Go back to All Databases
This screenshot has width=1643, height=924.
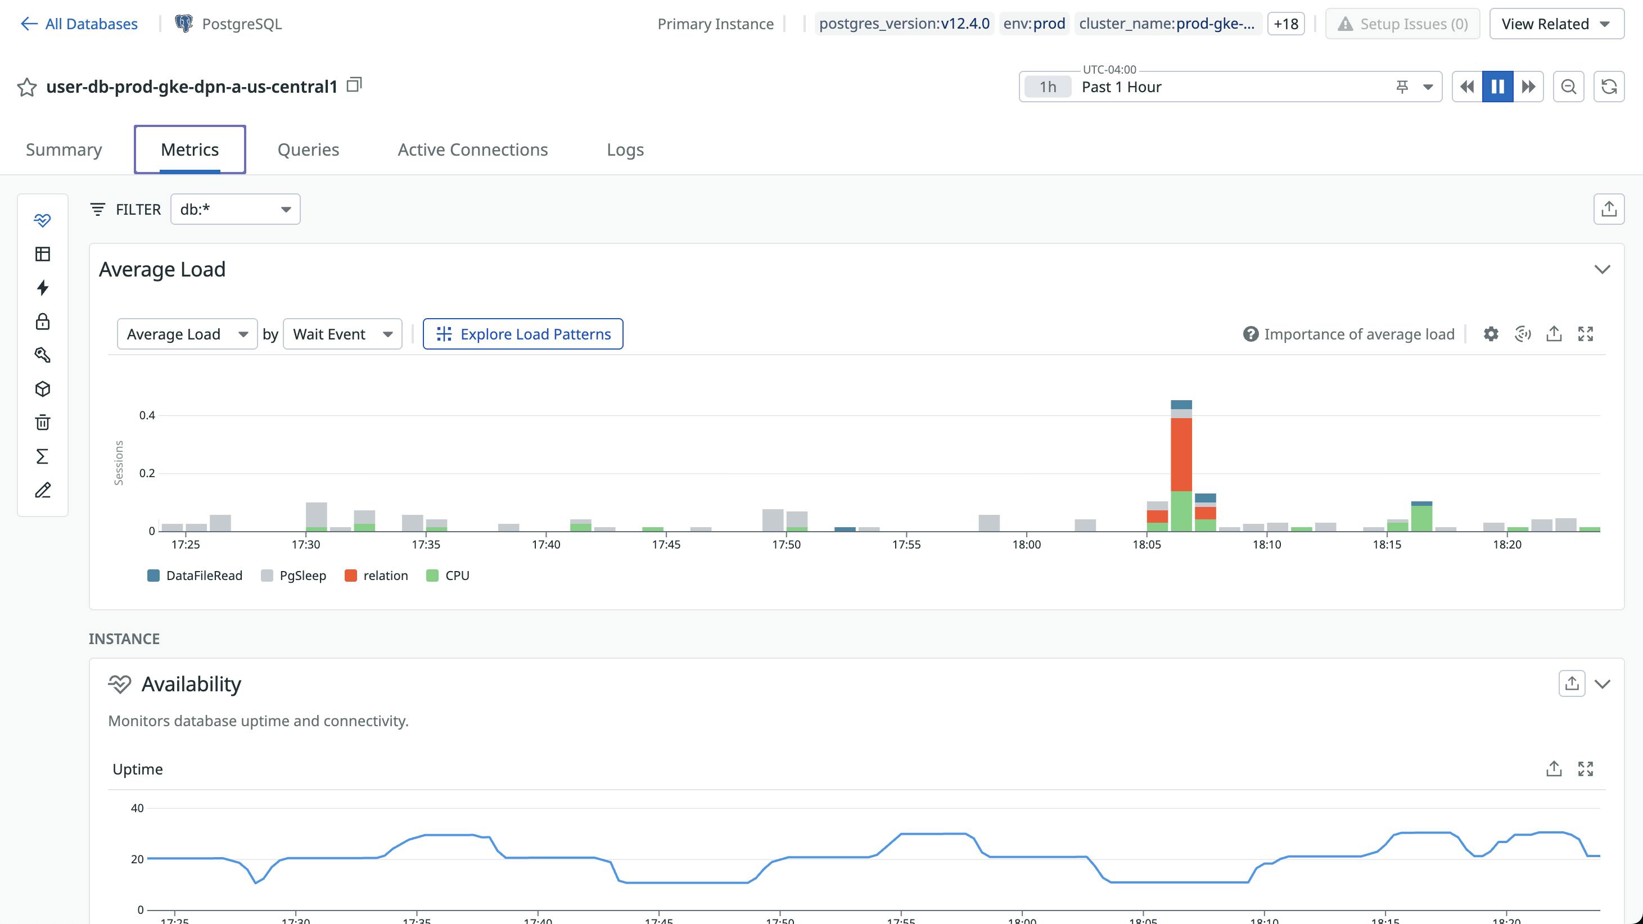click(x=79, y=24)
